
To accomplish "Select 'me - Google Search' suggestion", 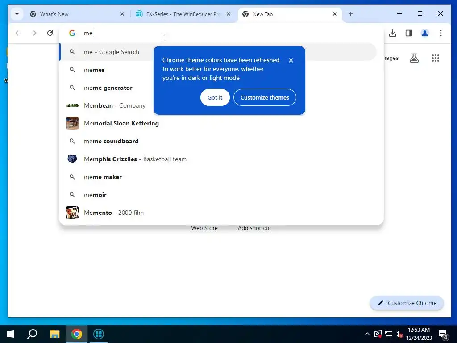I will (218, 52).
